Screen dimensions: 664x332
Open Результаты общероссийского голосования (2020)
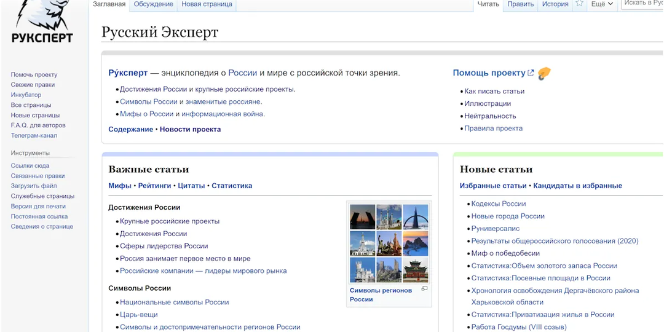pos(555,241)
